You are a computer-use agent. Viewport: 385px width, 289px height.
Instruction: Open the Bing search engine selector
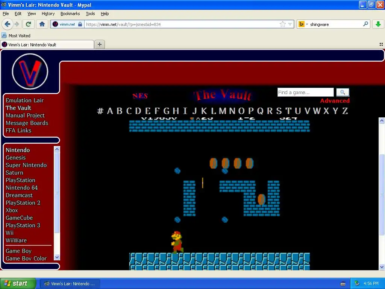[x=303, y=24]
